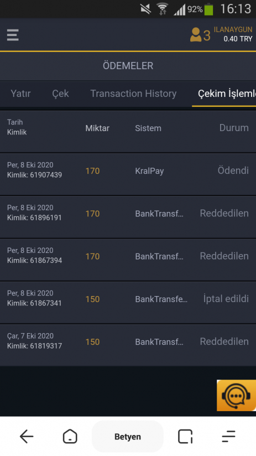The width and height of the screenshot is (256, 456).
Task: Tap the ILANAYGUN account balance label
Action: [233, 34]
